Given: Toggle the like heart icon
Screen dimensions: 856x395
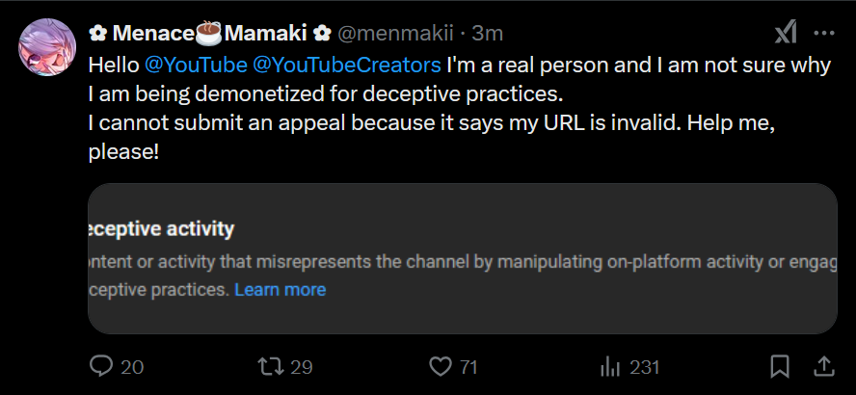Looking at the screenshot, I should coord(441,367).
